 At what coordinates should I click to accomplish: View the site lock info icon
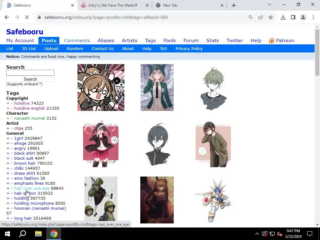(x=39, y=17)
